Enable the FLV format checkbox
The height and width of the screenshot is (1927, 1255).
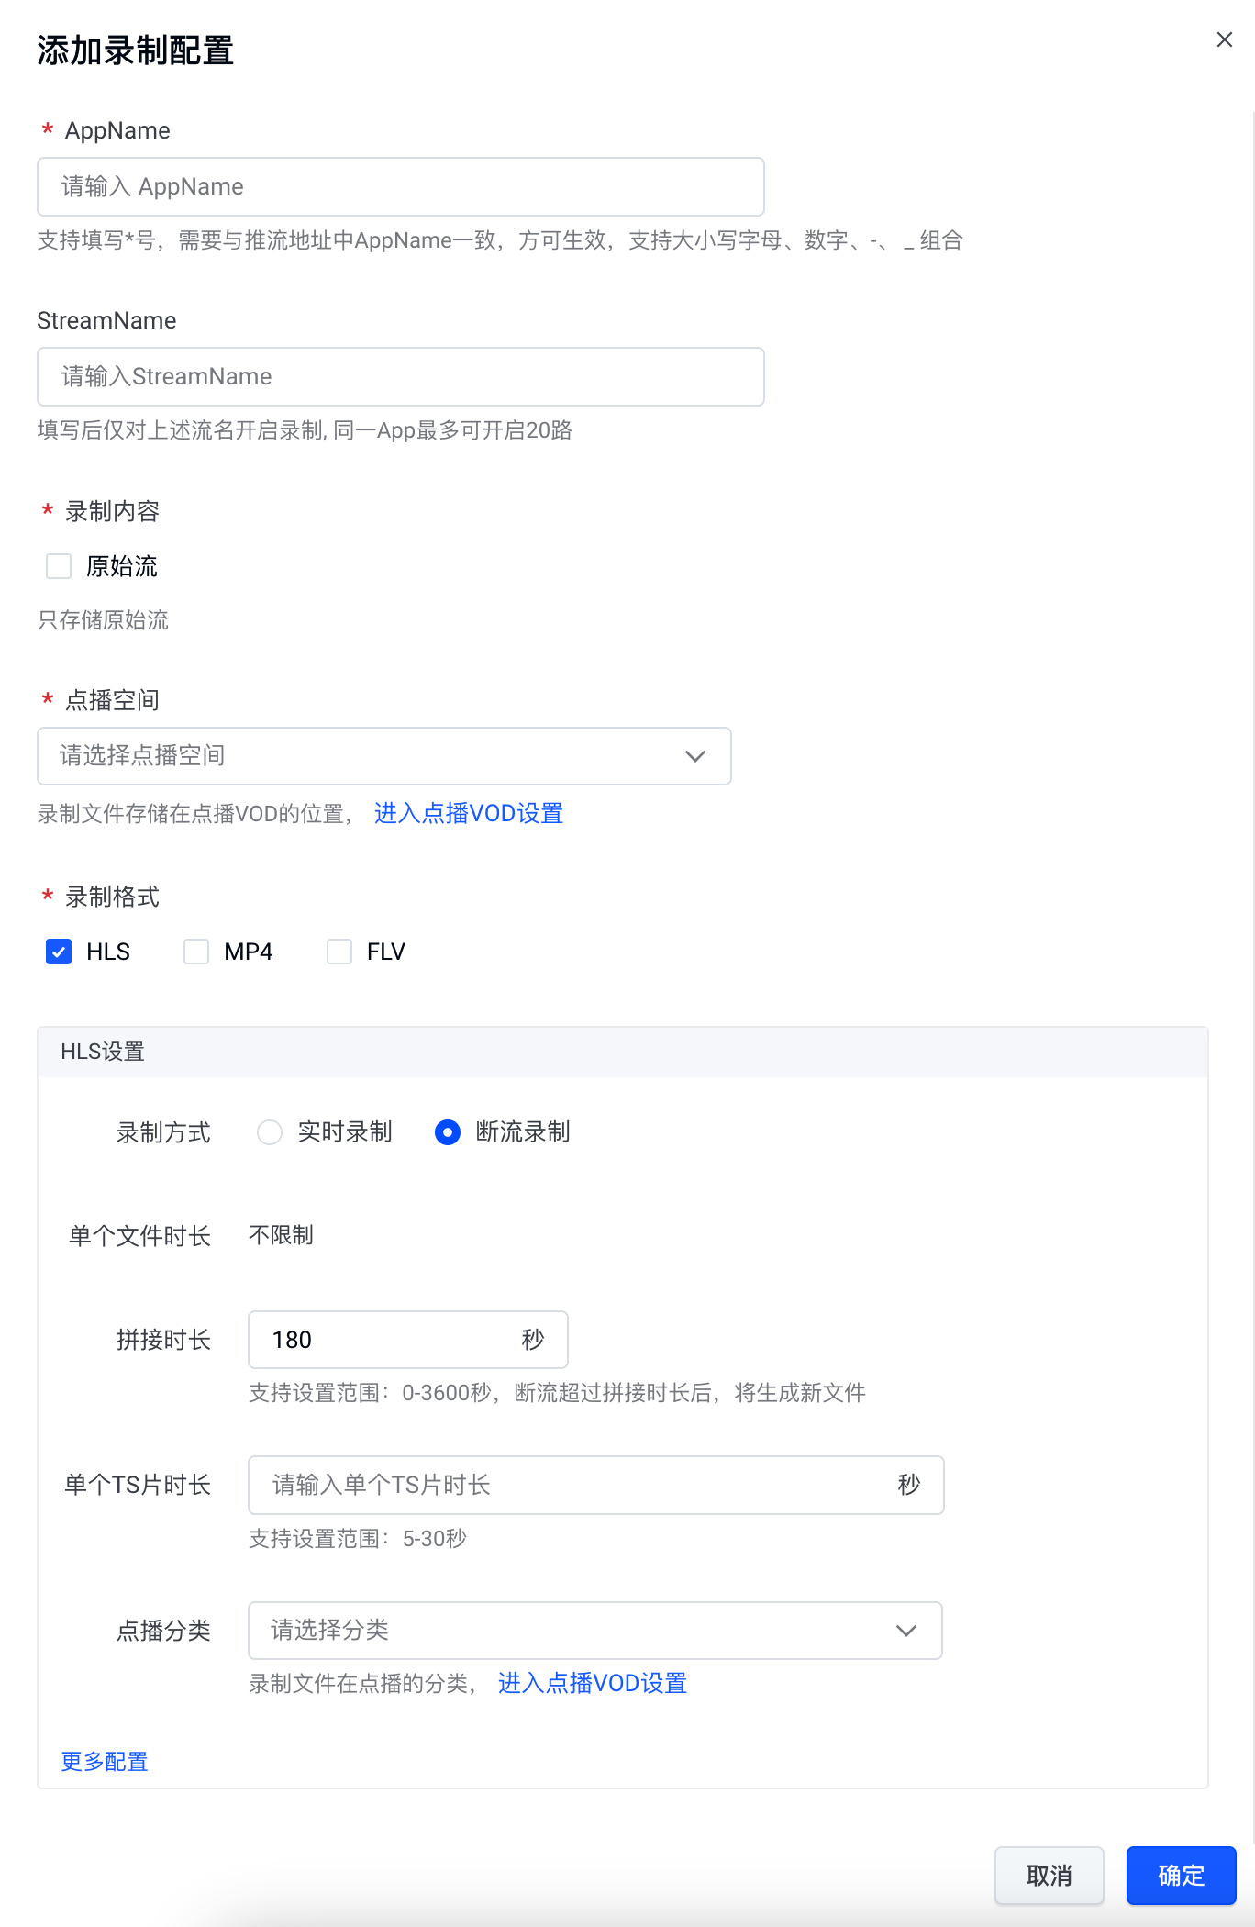(339, 952)
